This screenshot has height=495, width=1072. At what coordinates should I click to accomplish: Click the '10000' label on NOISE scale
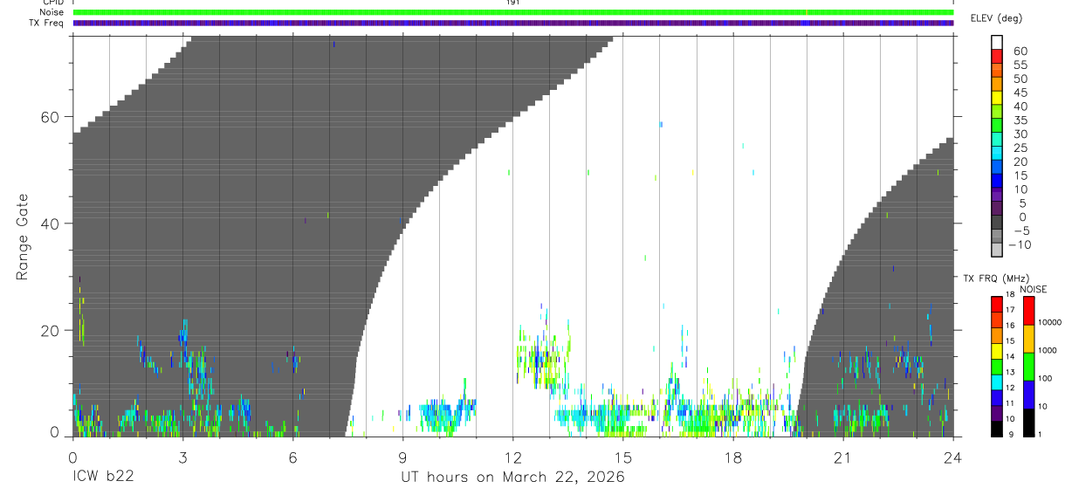(1050, 323)
